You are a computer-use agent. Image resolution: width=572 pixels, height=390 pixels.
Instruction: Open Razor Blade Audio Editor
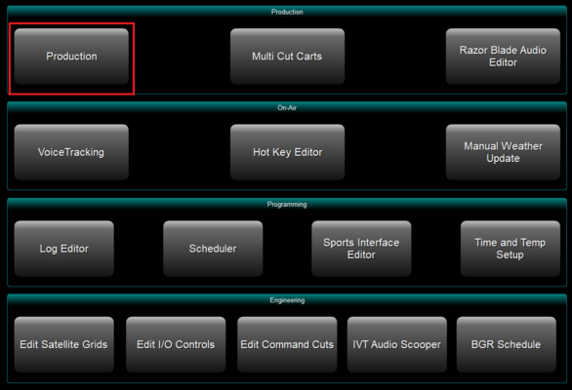coord(503,57)
